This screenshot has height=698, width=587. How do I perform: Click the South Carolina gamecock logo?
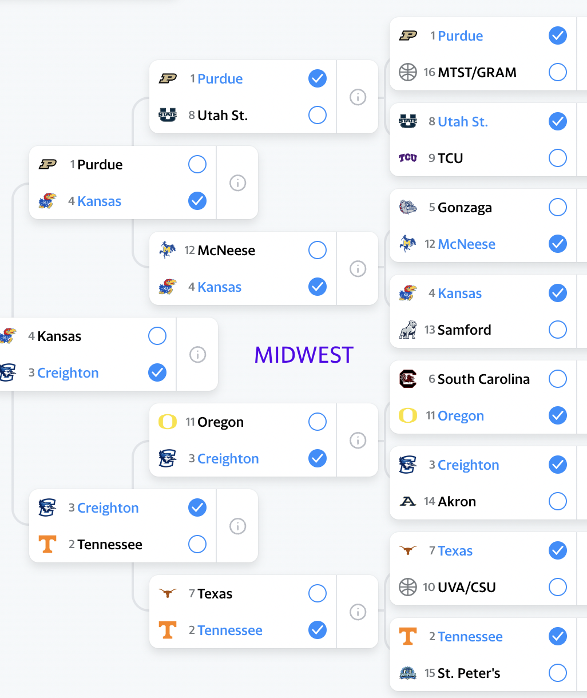(408, 379)
